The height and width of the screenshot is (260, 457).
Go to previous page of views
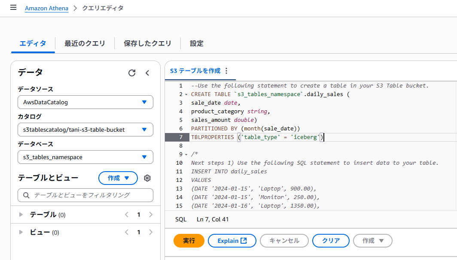click(x=127, y=233)
